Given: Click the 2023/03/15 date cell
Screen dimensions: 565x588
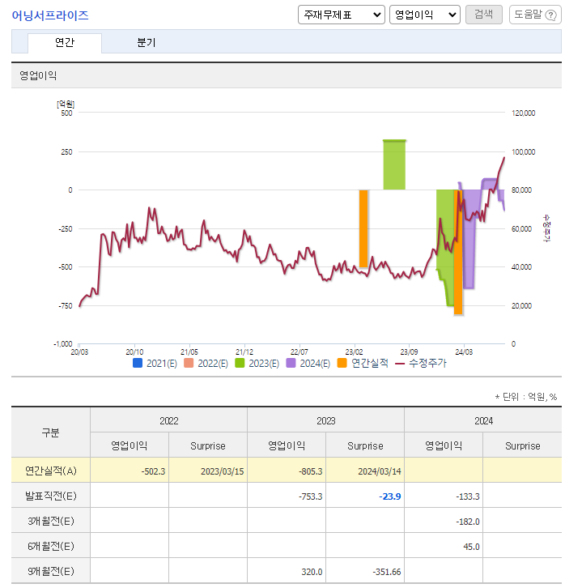Looking at the screenshot, I should click(x=208, y=471).
